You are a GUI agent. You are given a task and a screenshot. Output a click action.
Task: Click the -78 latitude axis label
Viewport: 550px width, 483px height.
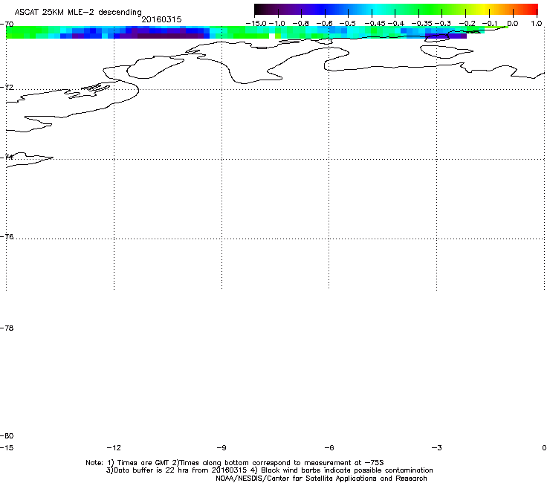(x=7, y=328)
